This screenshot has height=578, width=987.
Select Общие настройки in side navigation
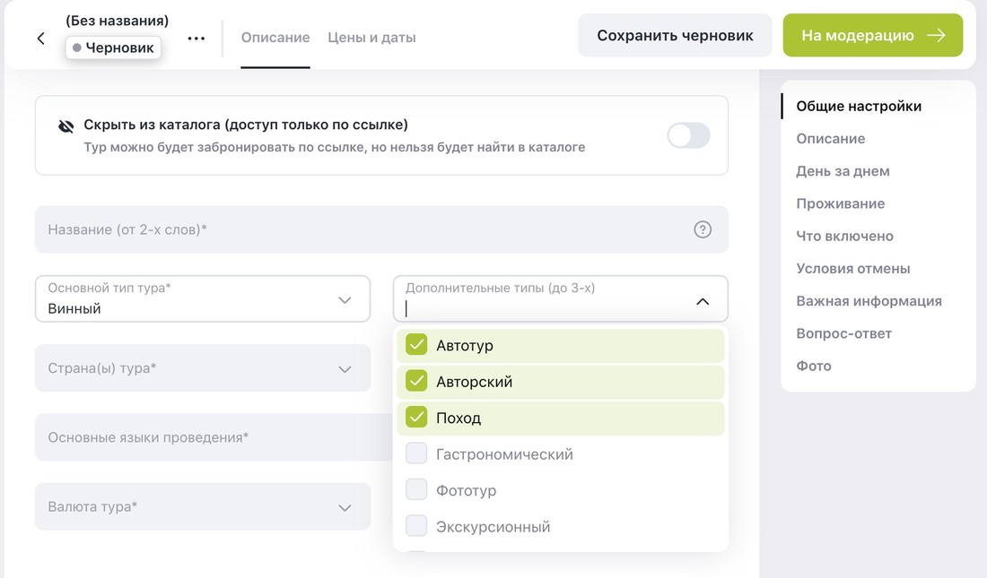[859, 107]
